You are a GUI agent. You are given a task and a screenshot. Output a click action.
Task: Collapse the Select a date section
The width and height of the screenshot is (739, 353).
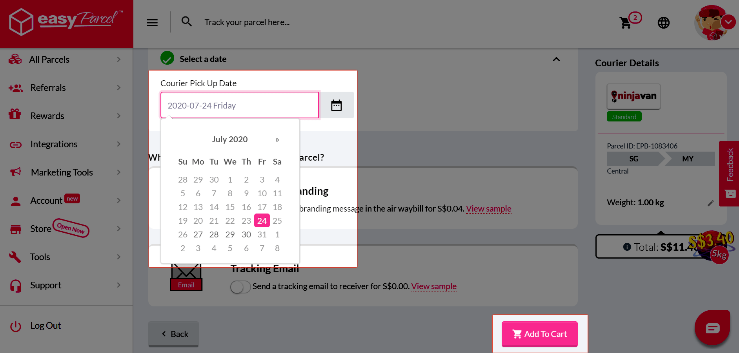tap(556, 59)
